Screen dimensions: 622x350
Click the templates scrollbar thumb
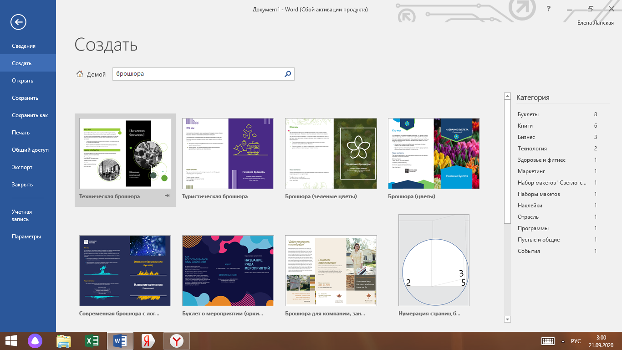tap(507, 161)
